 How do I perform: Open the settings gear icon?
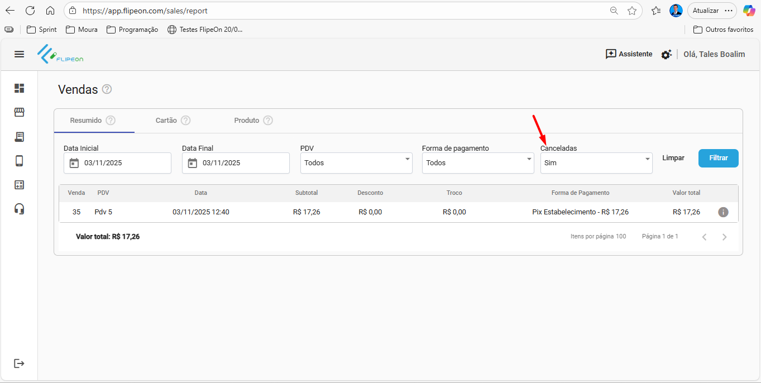point(666,55)
